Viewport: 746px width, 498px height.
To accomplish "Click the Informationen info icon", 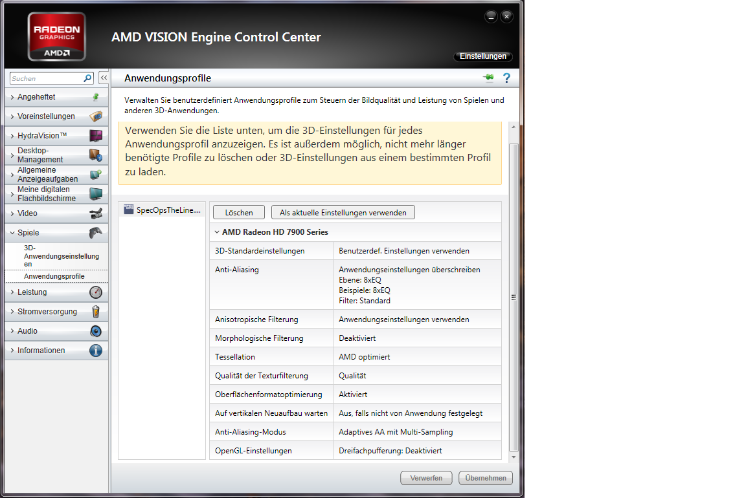I will click(x=96, y=351).
